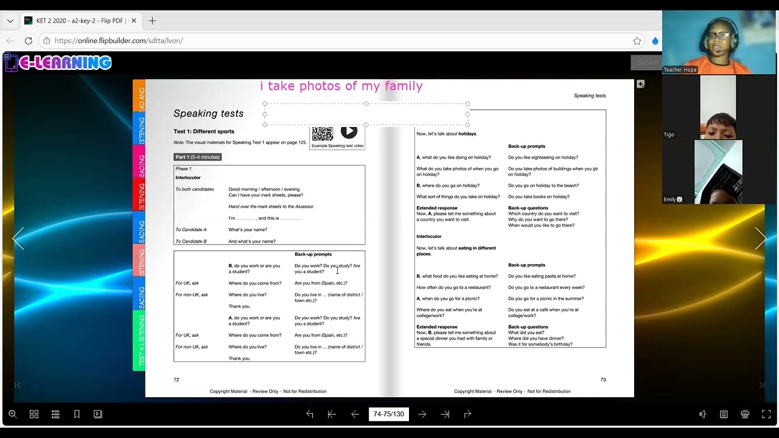Click 'Test 1: Different sports' title

click(x=204, y=131)
